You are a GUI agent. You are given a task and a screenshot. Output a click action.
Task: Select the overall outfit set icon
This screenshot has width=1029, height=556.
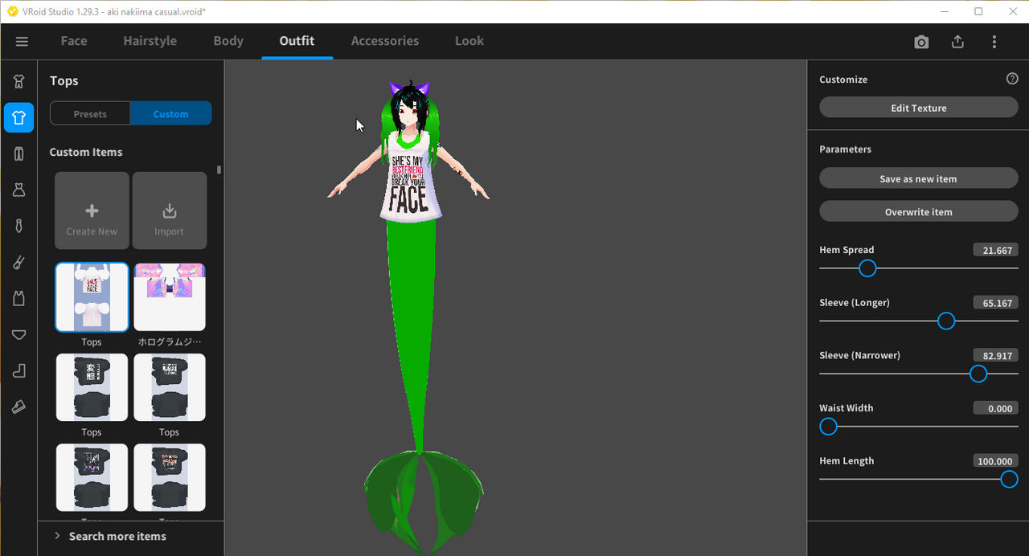pyautogui.click(x=18, y=81)
